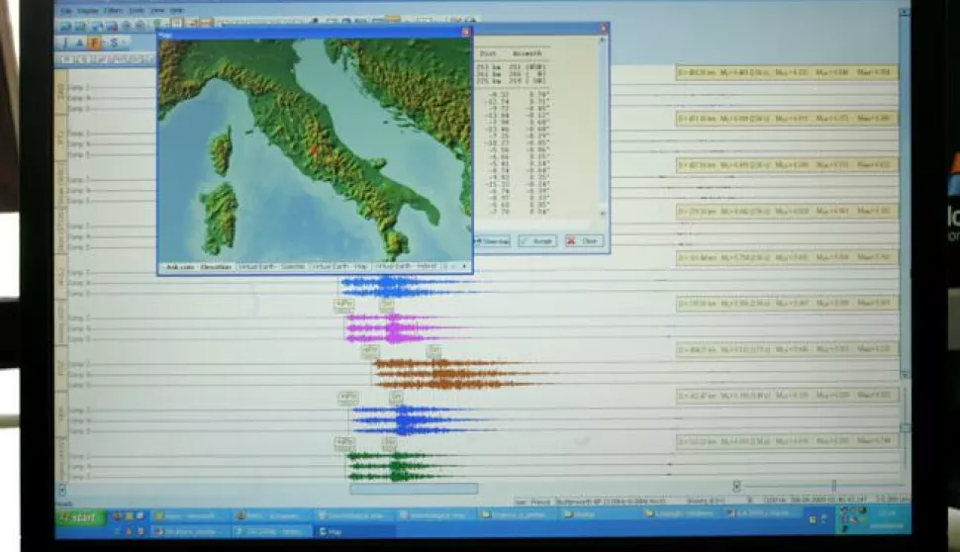Click the Show map button
This screenshot has height=552, width=960.
click(x=492, y=240)
